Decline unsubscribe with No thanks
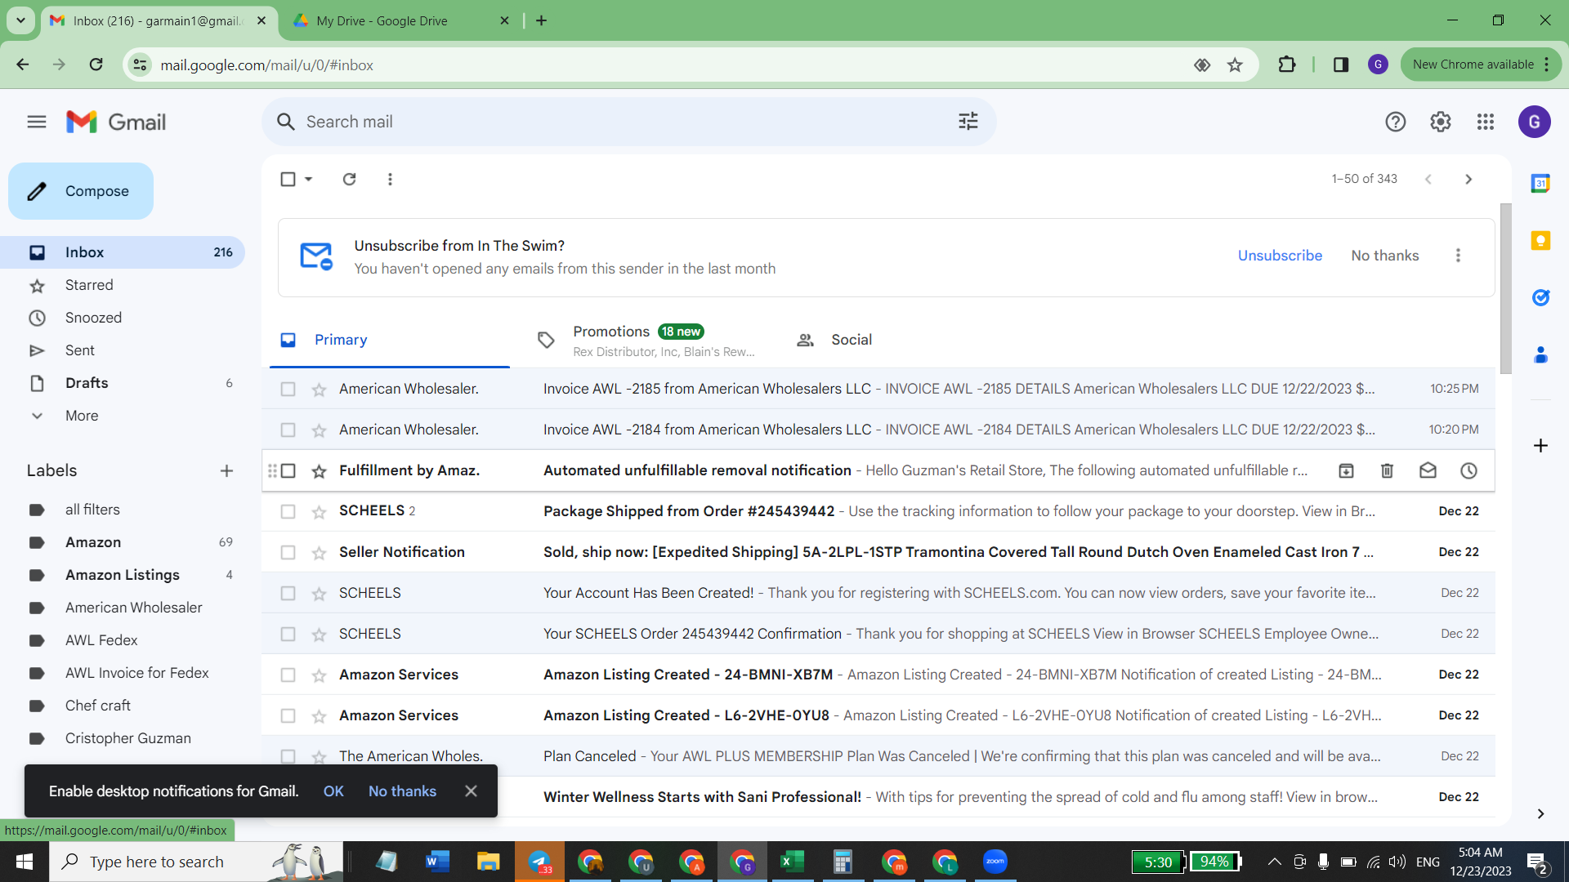The width and height of the screenshot is (1569, 882). tap(1385, 256)
